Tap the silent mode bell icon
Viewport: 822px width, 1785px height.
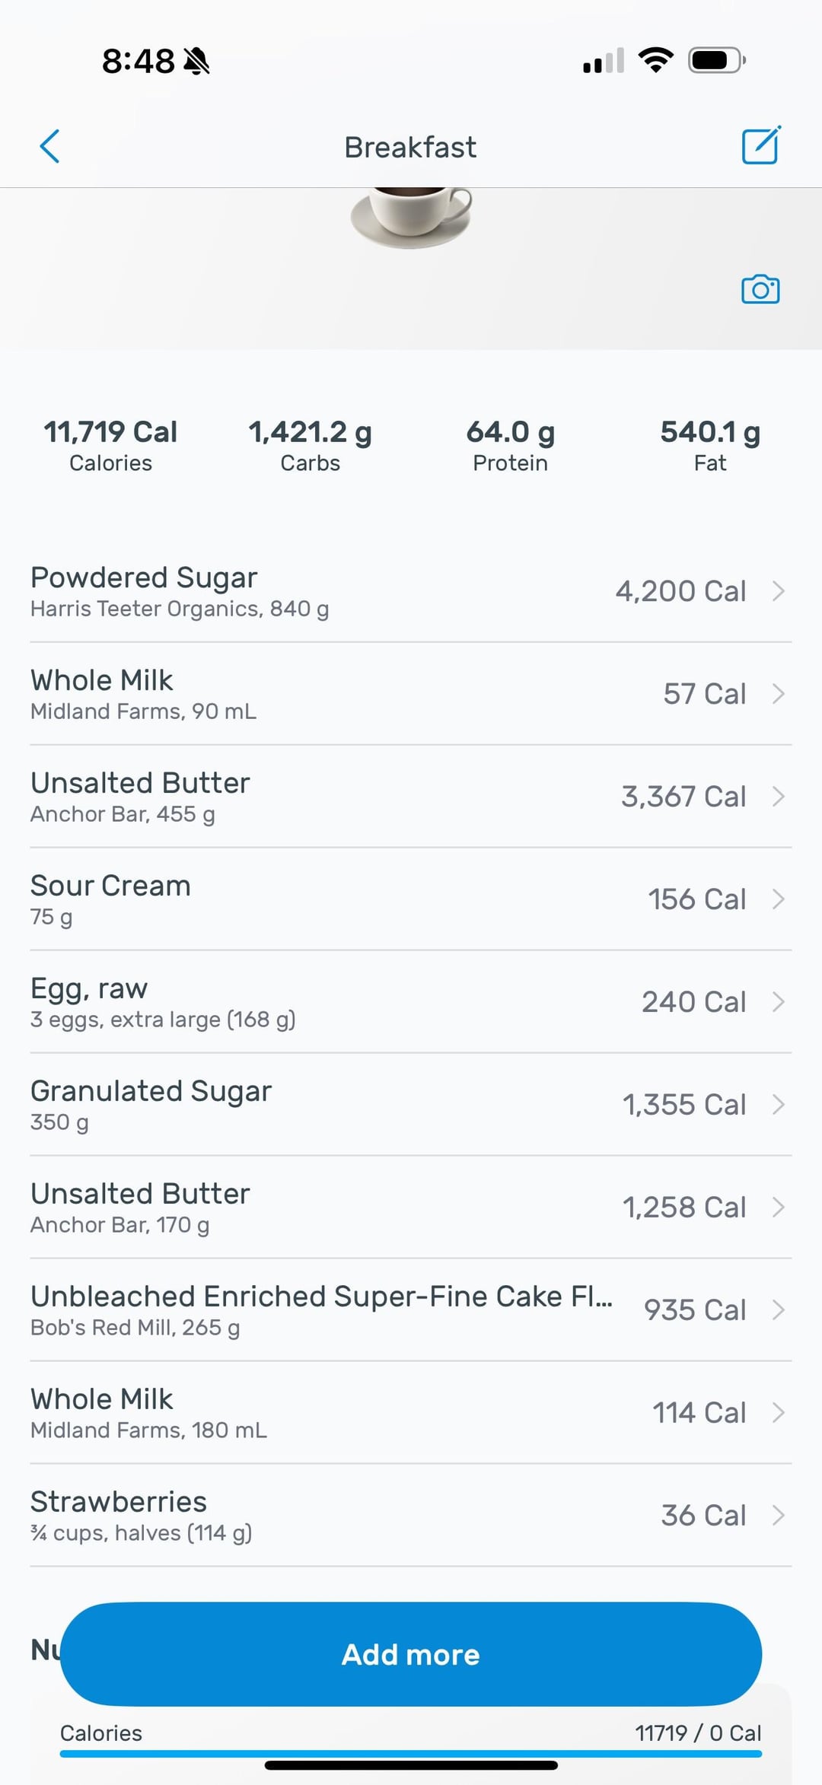[197, 61]
